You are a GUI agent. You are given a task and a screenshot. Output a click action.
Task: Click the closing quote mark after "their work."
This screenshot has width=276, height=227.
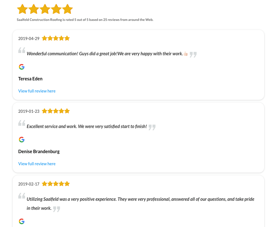click(x=57, y=209)
